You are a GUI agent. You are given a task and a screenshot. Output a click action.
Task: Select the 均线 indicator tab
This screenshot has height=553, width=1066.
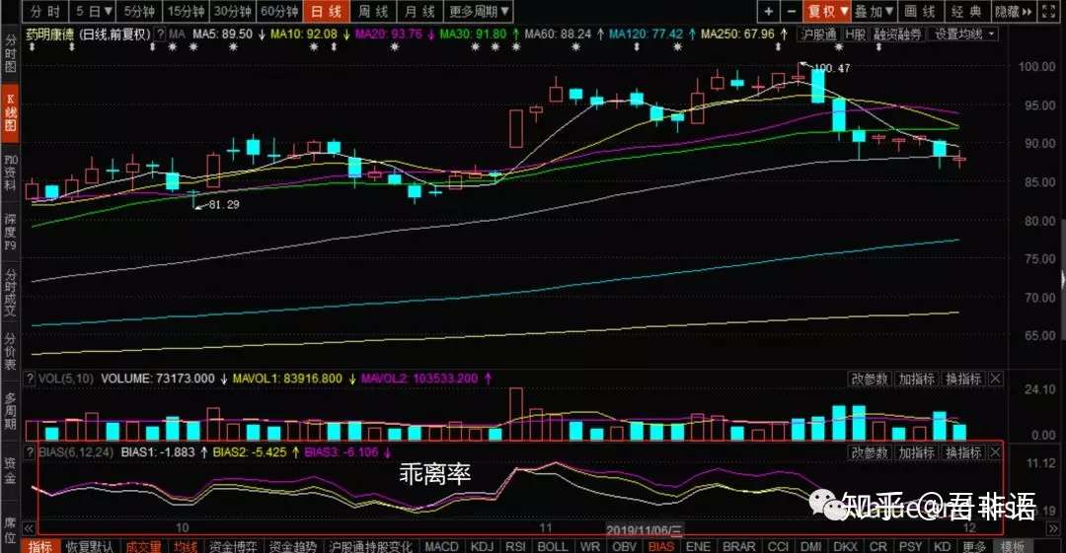pos(185,546)
